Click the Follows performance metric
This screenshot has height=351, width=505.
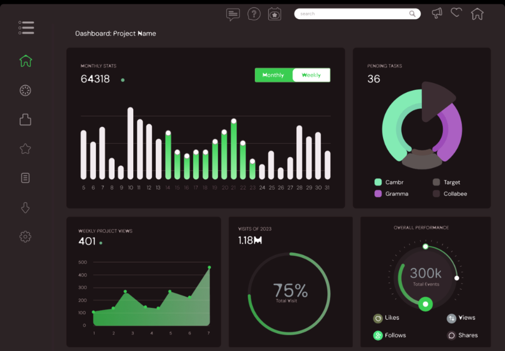[x=389, y=335]
